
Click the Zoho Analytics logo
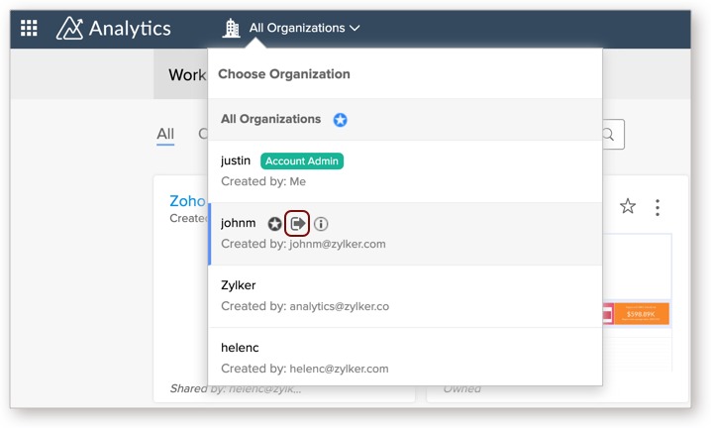click(x=114, y=28)
